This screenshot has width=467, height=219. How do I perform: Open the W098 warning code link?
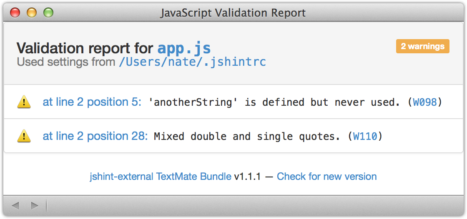(425, 102)
